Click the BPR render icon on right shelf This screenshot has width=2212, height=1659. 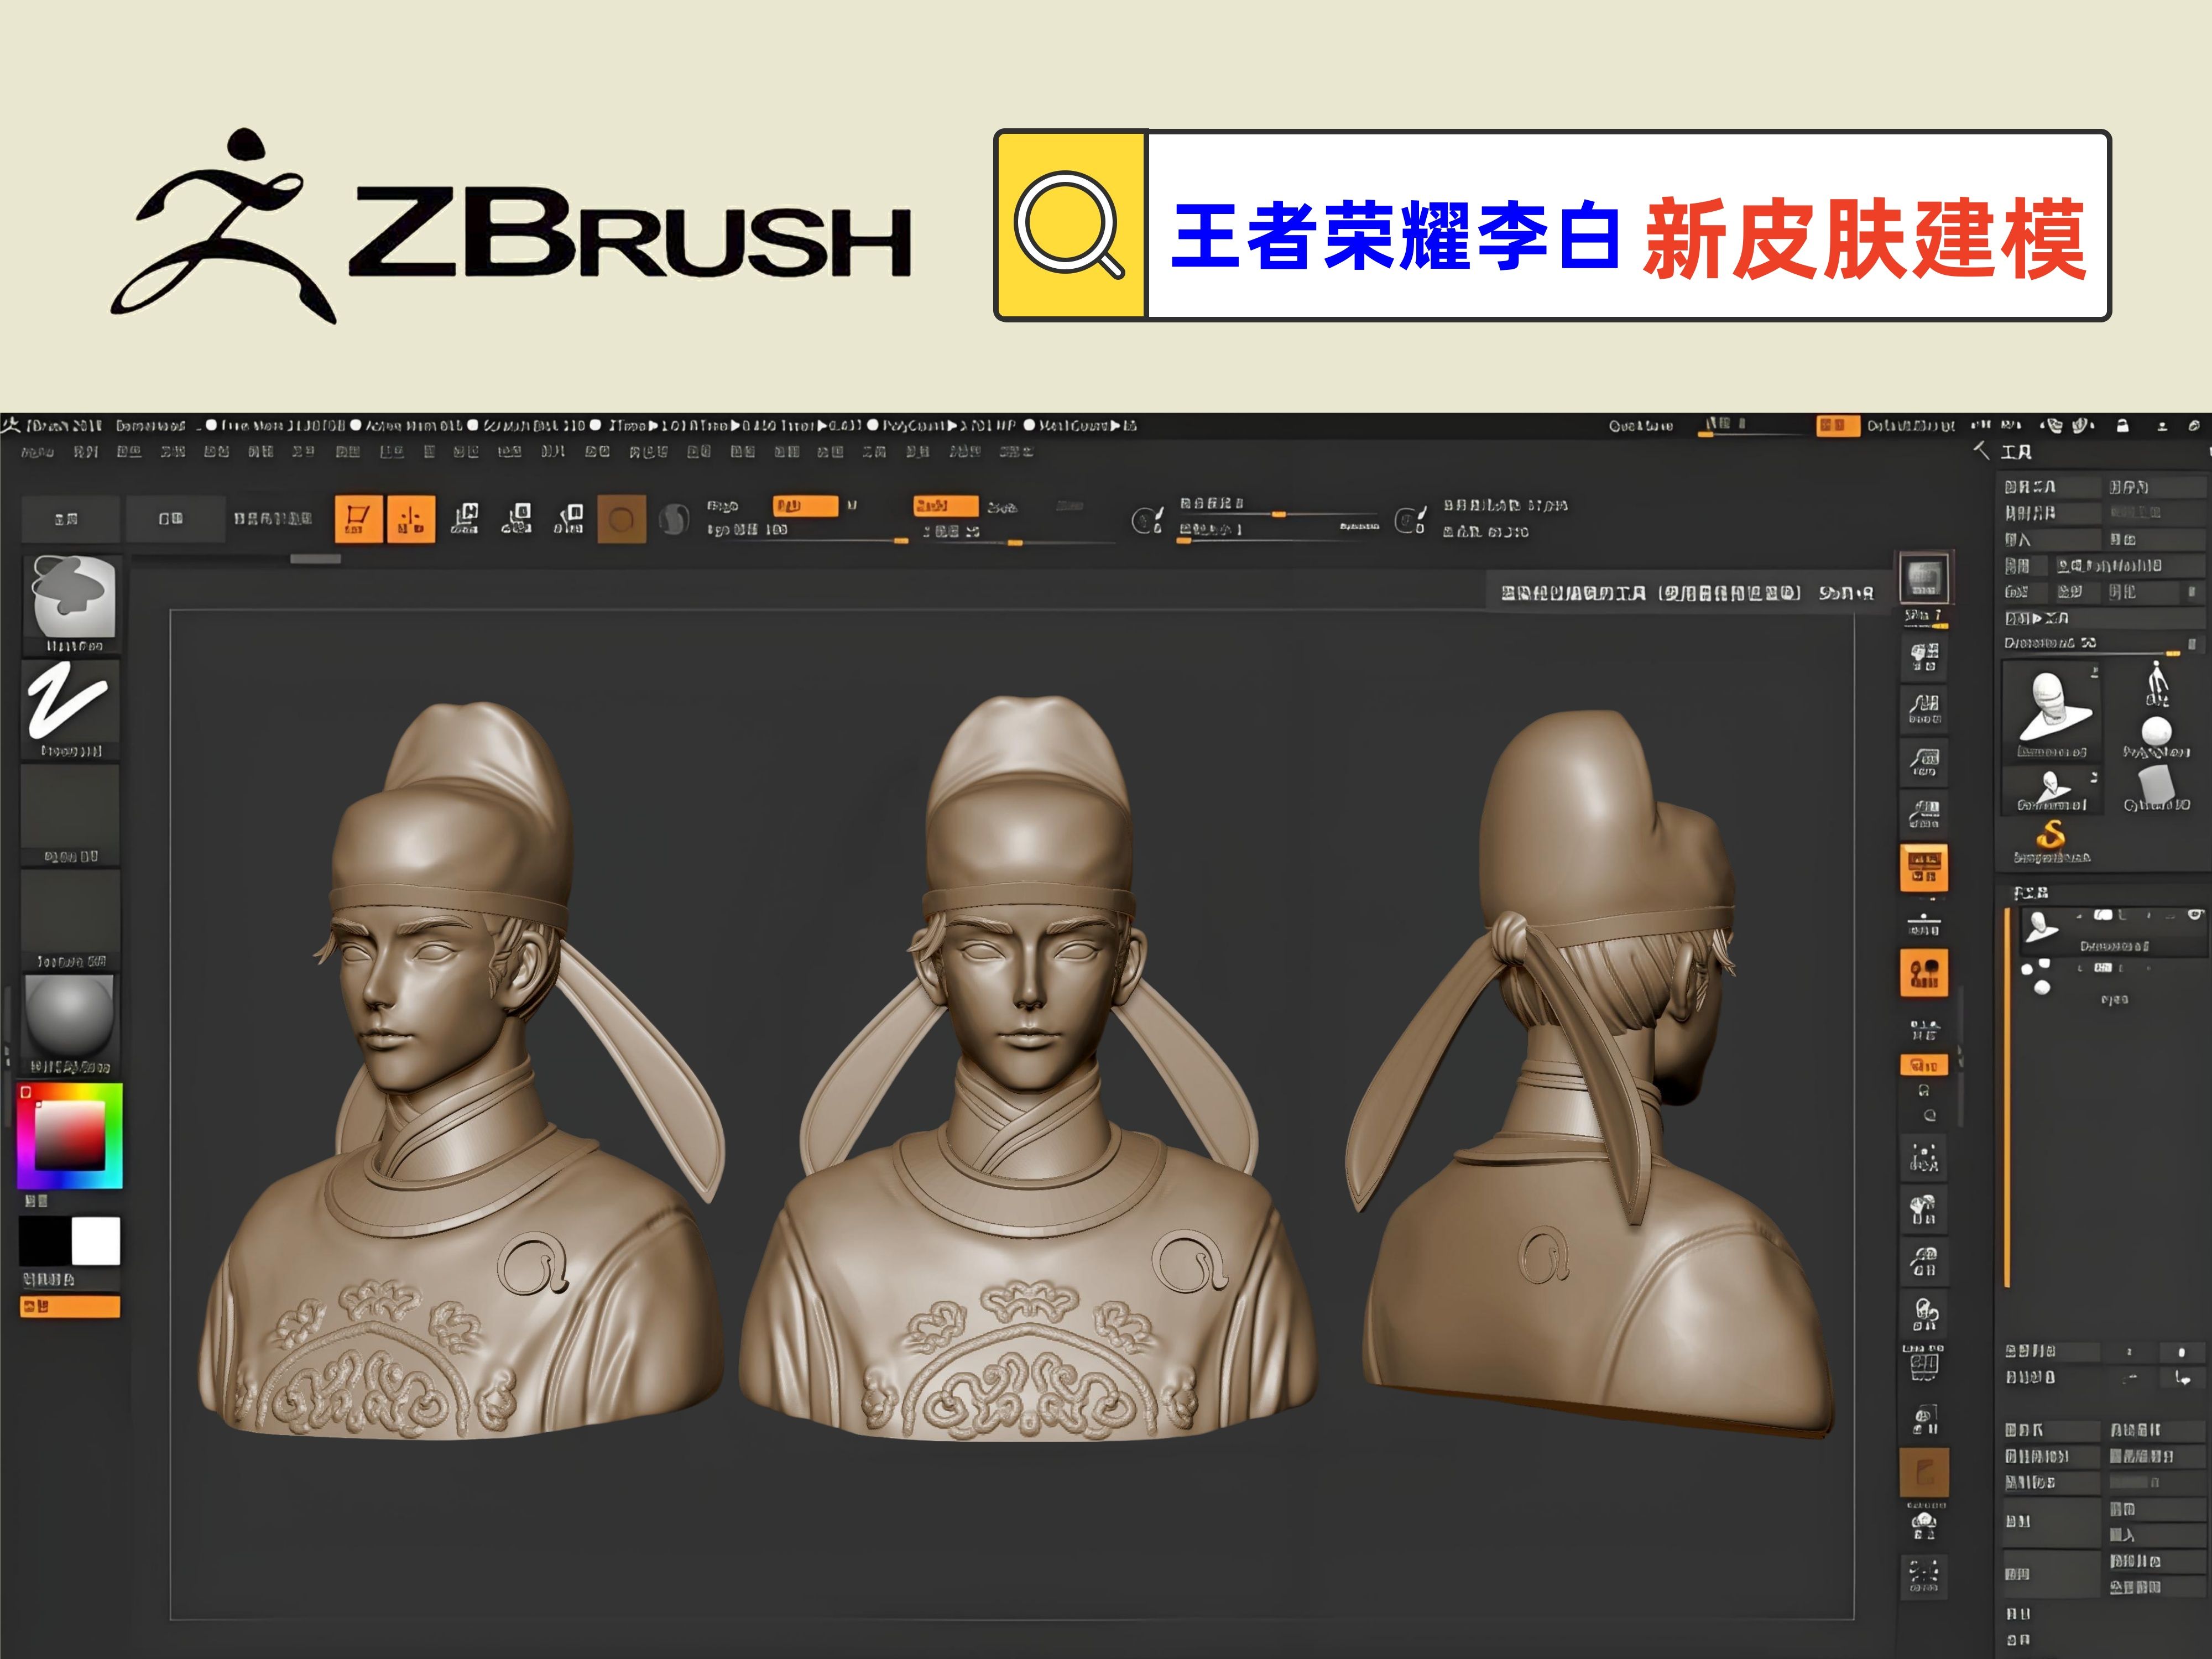pyautogui.click(x=1924, y=577)
